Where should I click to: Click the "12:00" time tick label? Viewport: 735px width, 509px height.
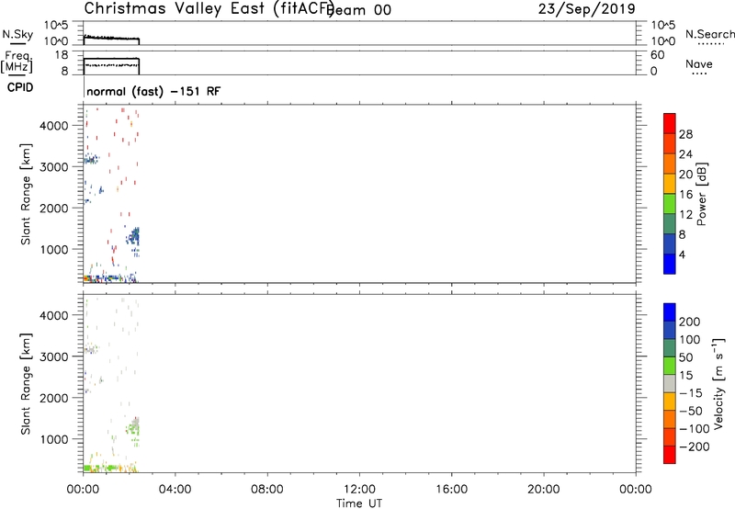[359, 490]
